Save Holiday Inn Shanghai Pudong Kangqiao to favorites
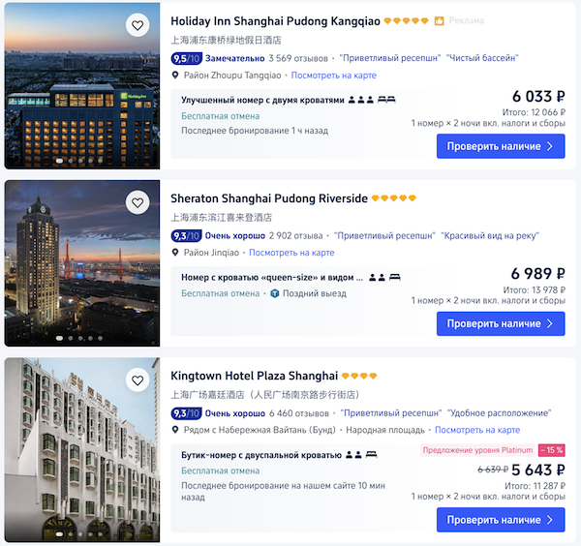Viewport: 581px width, 546px height. (138, 25)
